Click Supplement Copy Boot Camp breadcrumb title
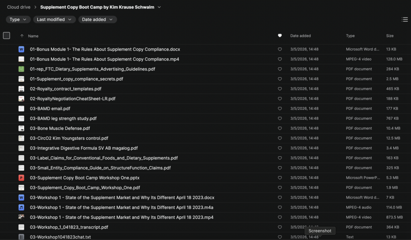Screen dimensions: 411x240 click(x=97, y=7)
